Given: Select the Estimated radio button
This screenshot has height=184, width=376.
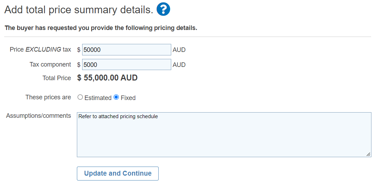Looking at the screenshot, I should [80, 97].
